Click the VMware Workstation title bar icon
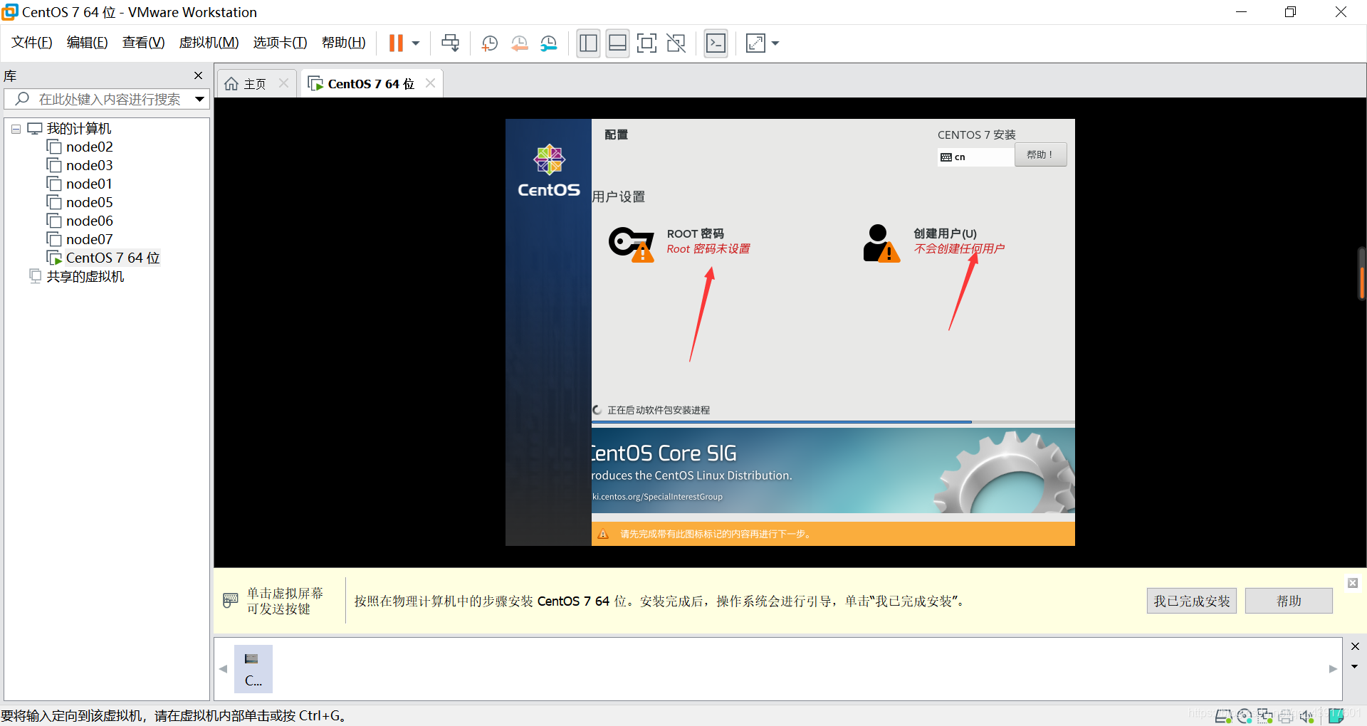 pyautogui.click(x=10, y=12)
